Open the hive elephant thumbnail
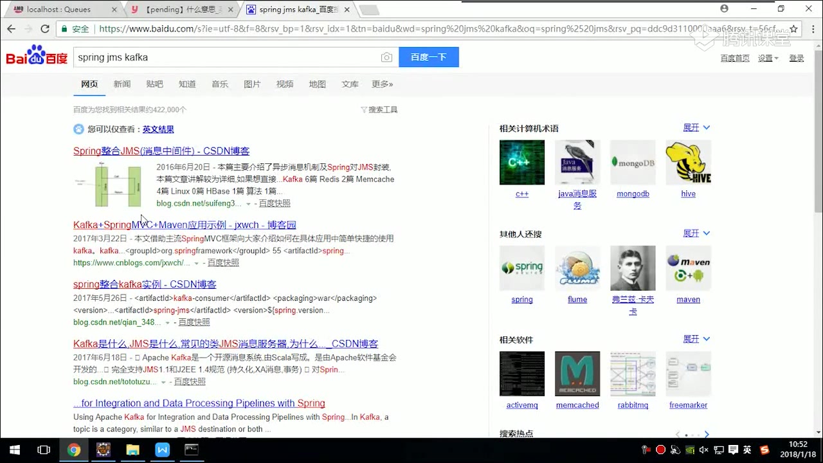This screenshot has width=823, height=463. tap(688, 163)
